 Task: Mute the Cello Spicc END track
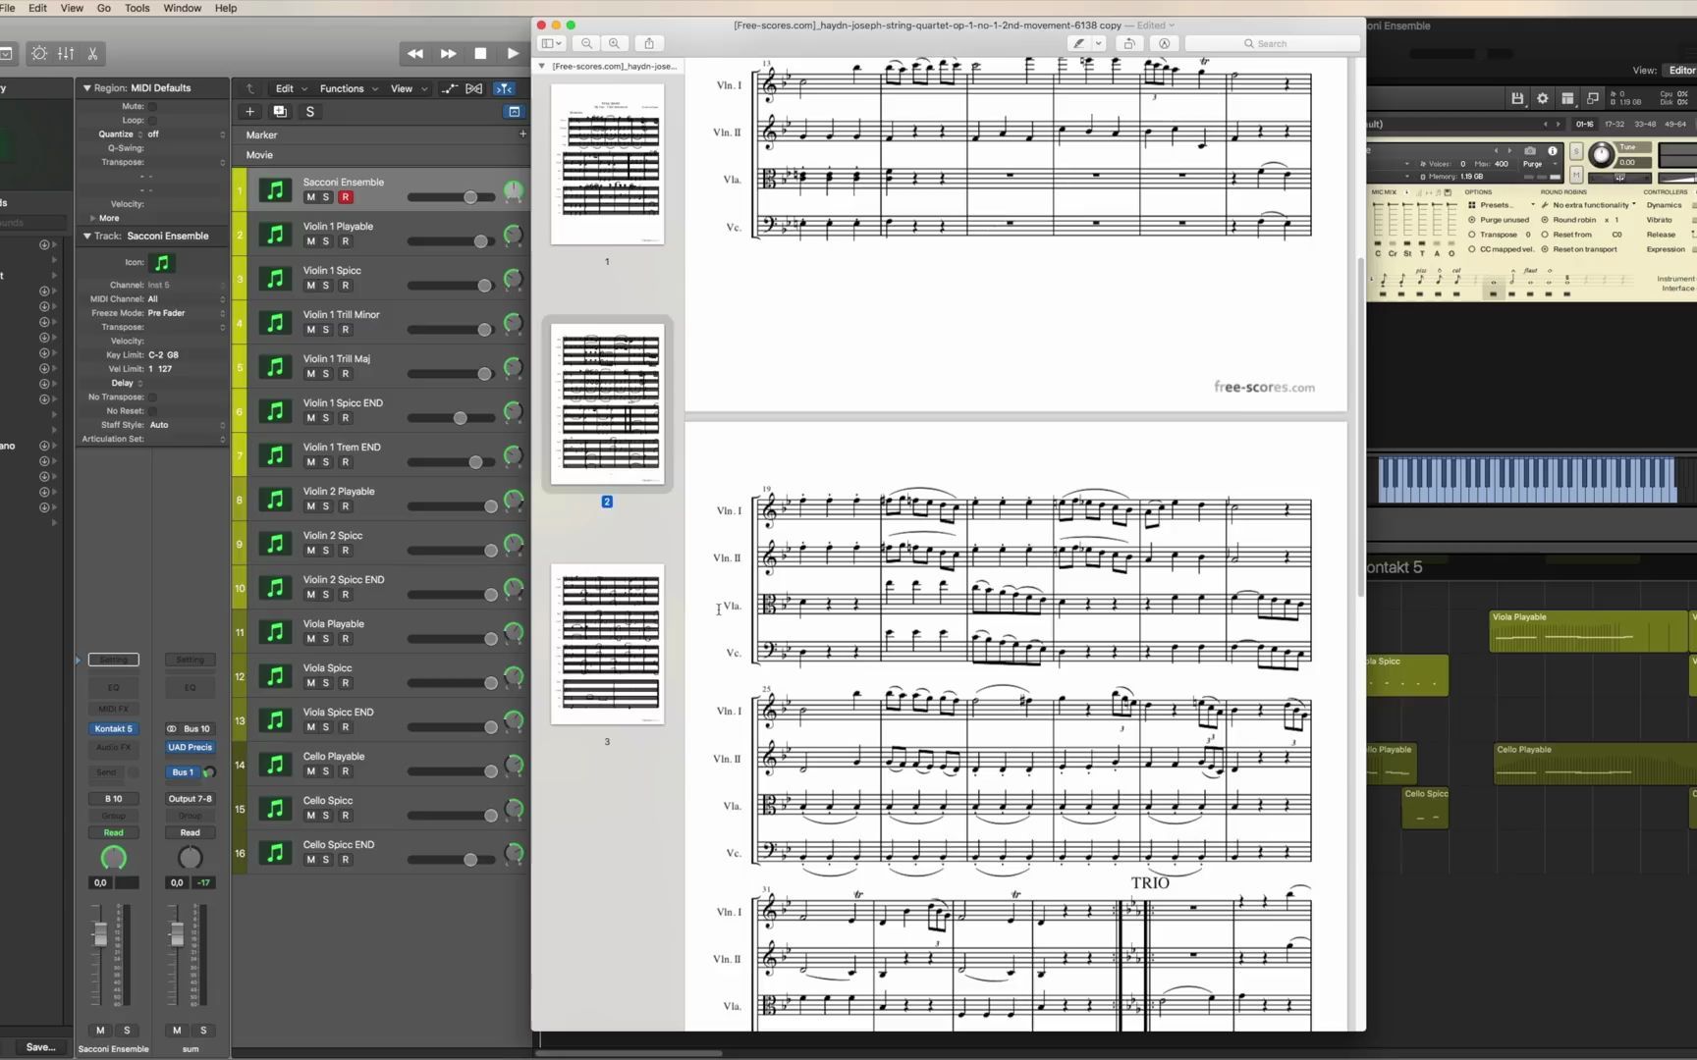[311, 860]
